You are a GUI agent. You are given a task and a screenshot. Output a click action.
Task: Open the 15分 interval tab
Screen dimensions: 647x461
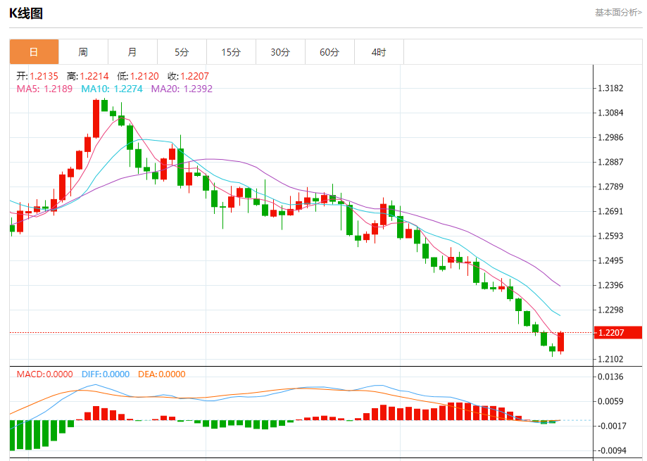(231, 52)
